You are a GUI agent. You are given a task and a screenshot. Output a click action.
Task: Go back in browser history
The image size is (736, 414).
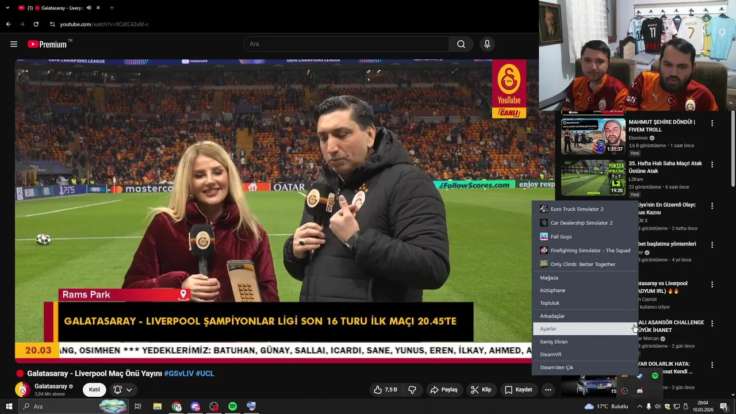(8, 24)
